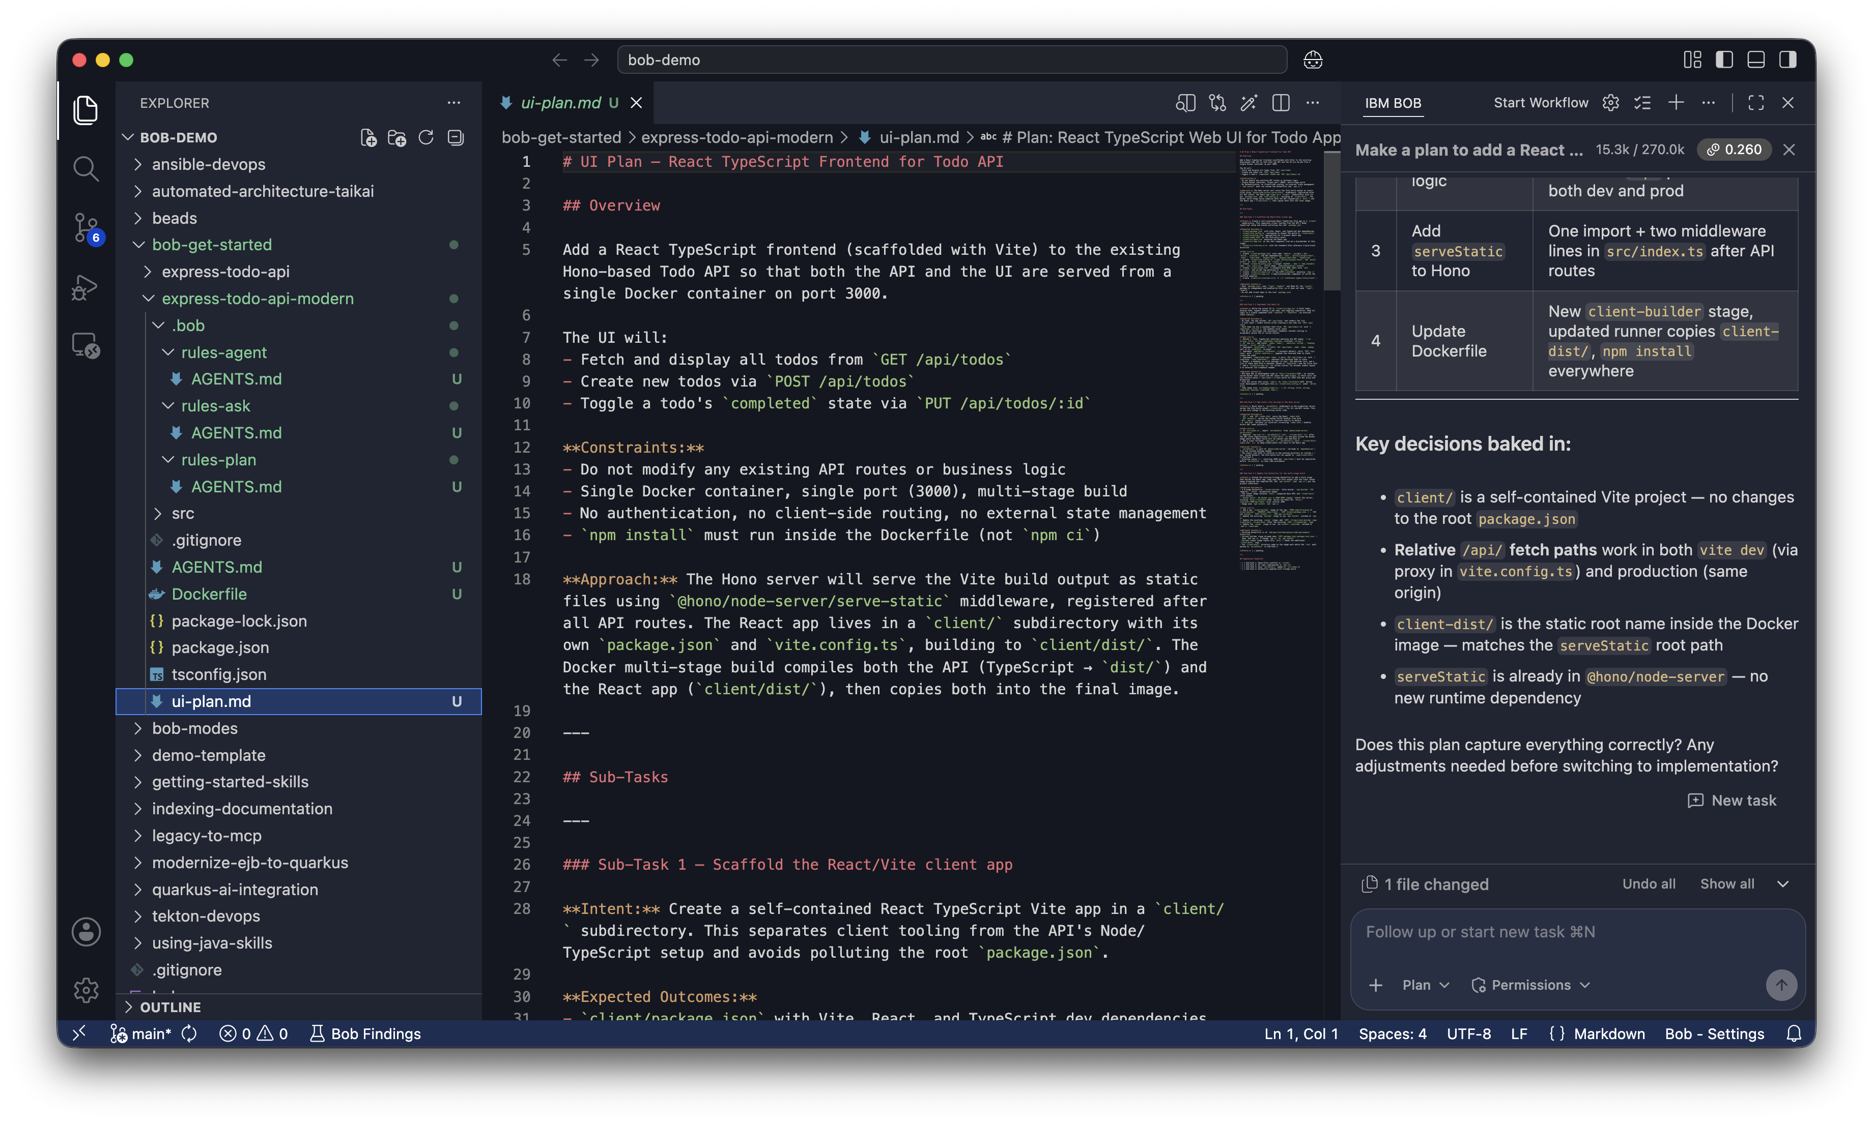Send the message with the arrow button

pyautogui.click(x=1781, y=985)
